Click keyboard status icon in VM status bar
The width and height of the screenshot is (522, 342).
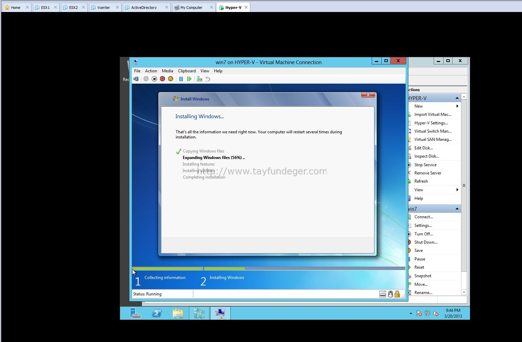point(383,294)
